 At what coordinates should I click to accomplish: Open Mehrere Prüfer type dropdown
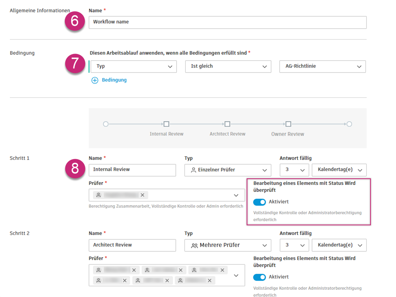pos(228,246)
